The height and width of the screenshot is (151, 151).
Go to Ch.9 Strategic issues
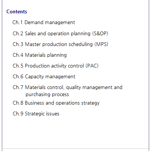pos(36,114)
